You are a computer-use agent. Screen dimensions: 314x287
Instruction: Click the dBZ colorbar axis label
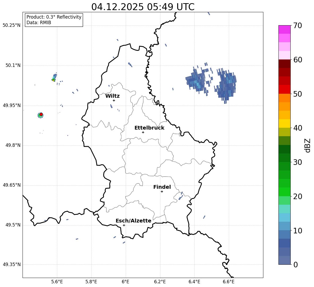(308, 145)
